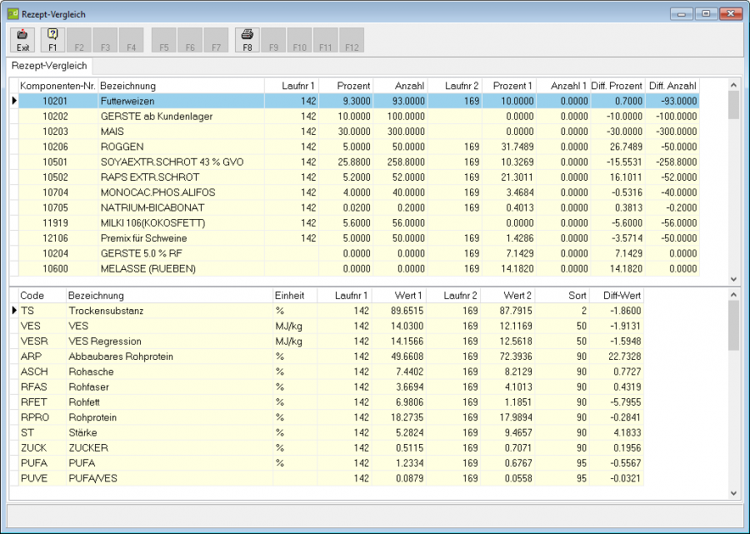Click the disabled F9 toolbar button
Image resolution: width=750 pixels, height=534 pixels.
(x=273, y=40)
